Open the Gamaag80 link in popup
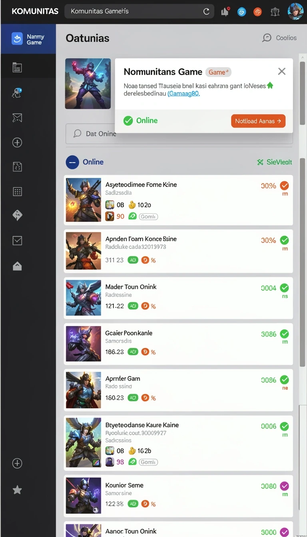Image resolution: width=307 pixels, height=537 pixels. tap(183, 94)
